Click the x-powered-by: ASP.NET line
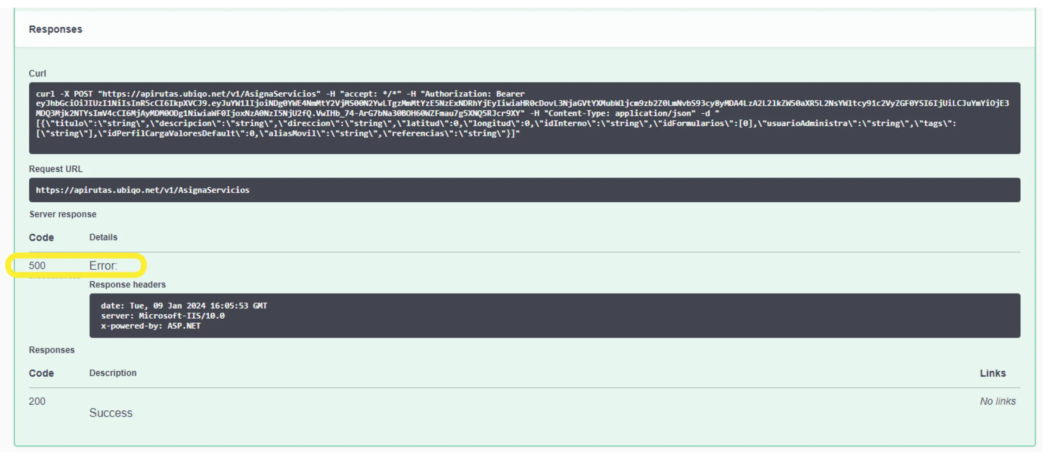Image resolution: width=1050 pixels, height=457 pixels. click(x=151, y=326)
